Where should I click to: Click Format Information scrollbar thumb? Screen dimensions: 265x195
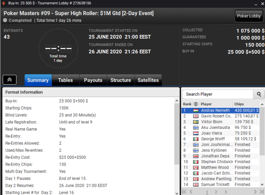click(x=177, y=134)
